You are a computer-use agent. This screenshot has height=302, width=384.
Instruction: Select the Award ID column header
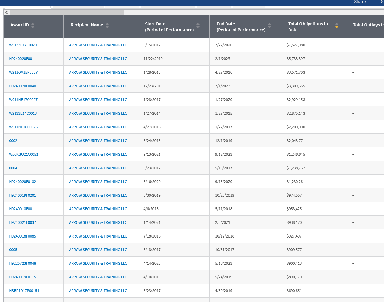point(19,25)
